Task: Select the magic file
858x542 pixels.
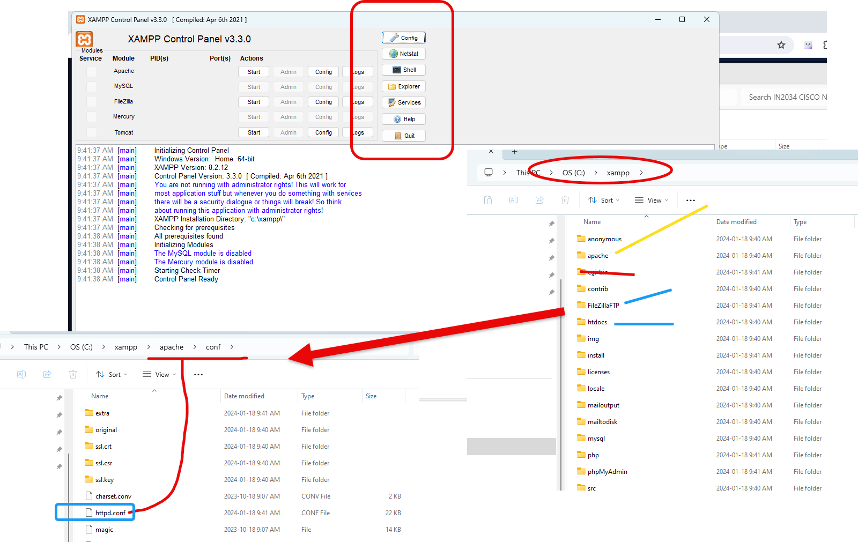Action: pyautogui.click(x=104, y=530)
